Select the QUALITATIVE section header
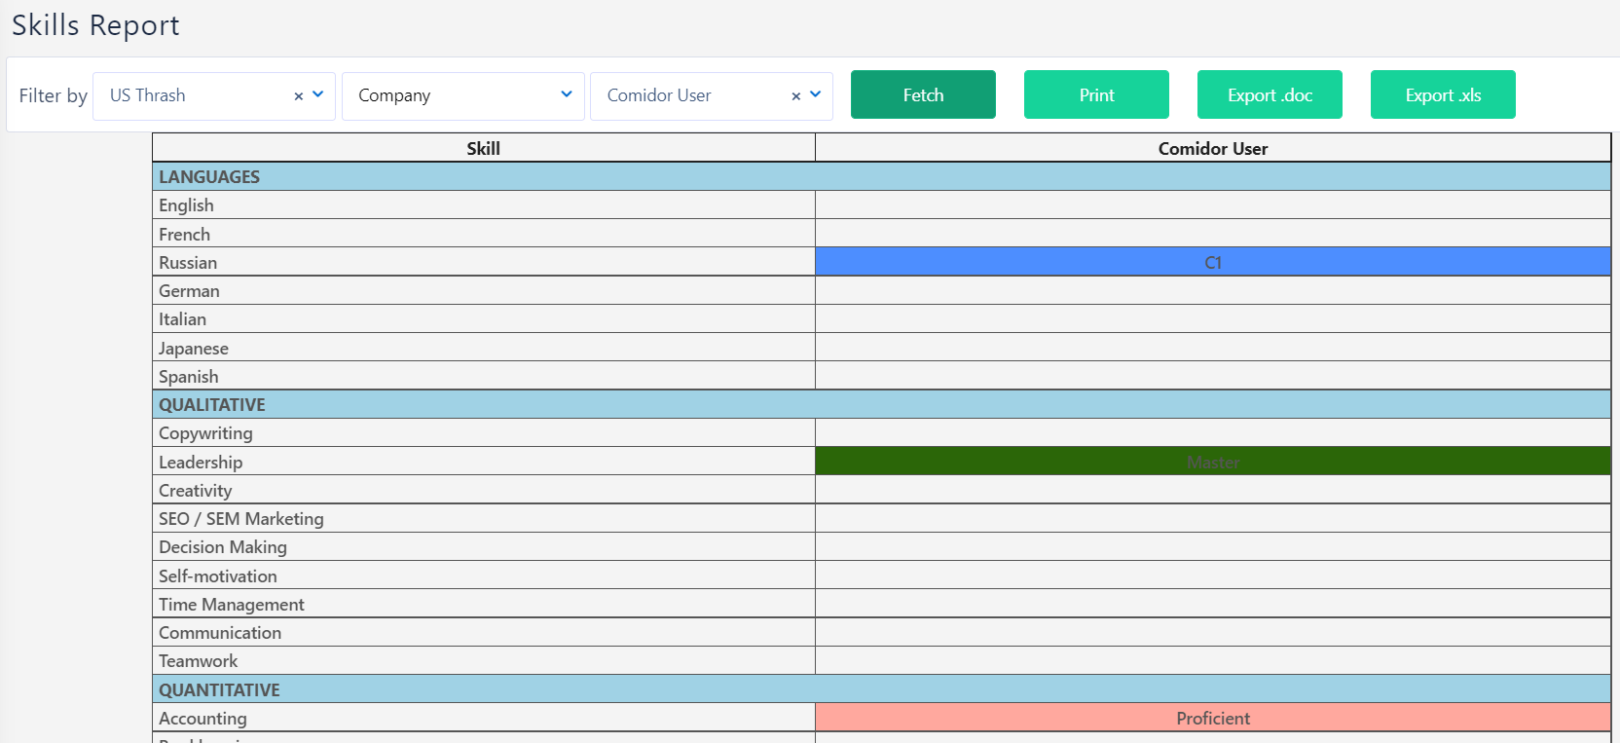The image size is (1620, 743). tap(881, 404)
